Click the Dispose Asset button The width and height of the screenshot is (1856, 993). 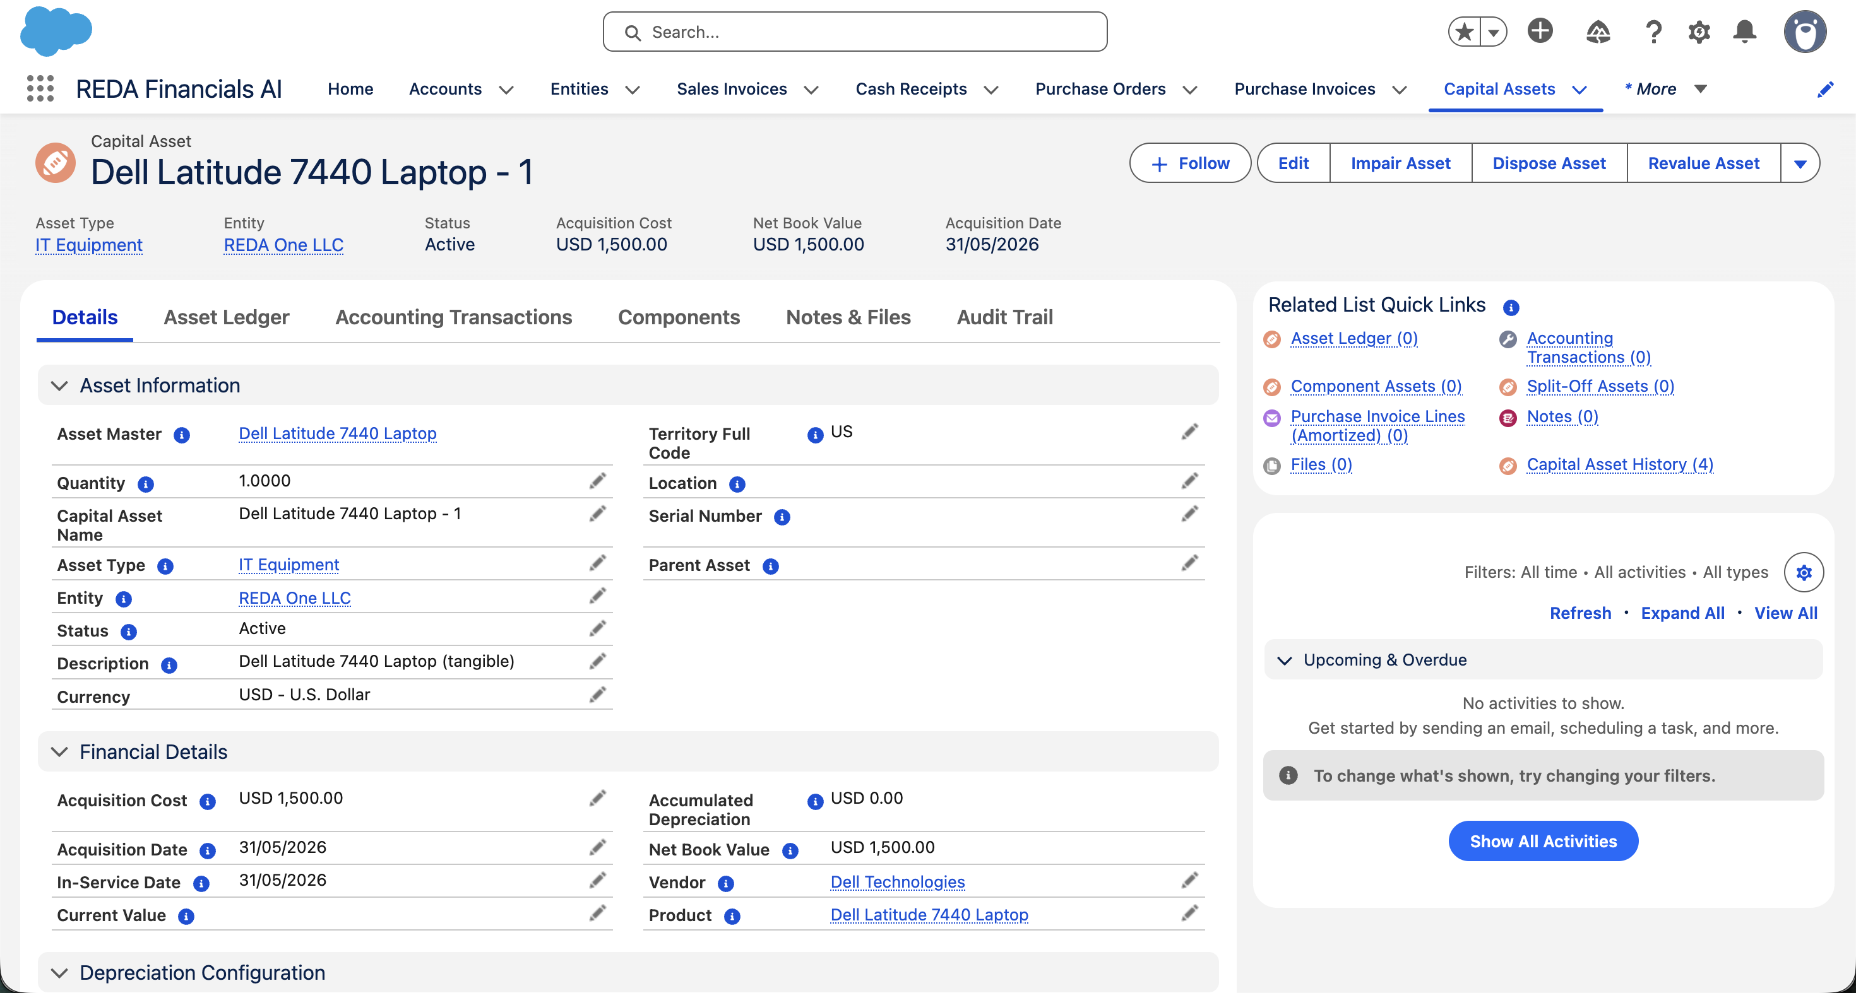point(1549,163)
